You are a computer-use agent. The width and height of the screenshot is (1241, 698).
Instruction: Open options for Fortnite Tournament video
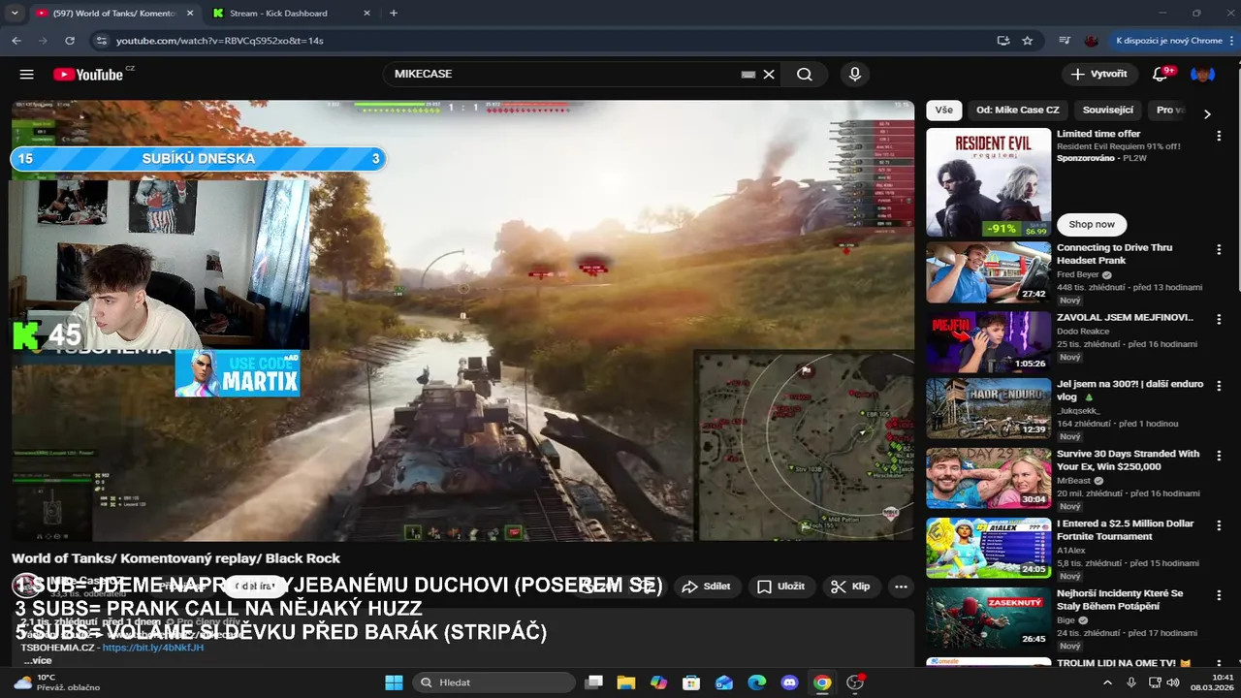[1219, 524]
